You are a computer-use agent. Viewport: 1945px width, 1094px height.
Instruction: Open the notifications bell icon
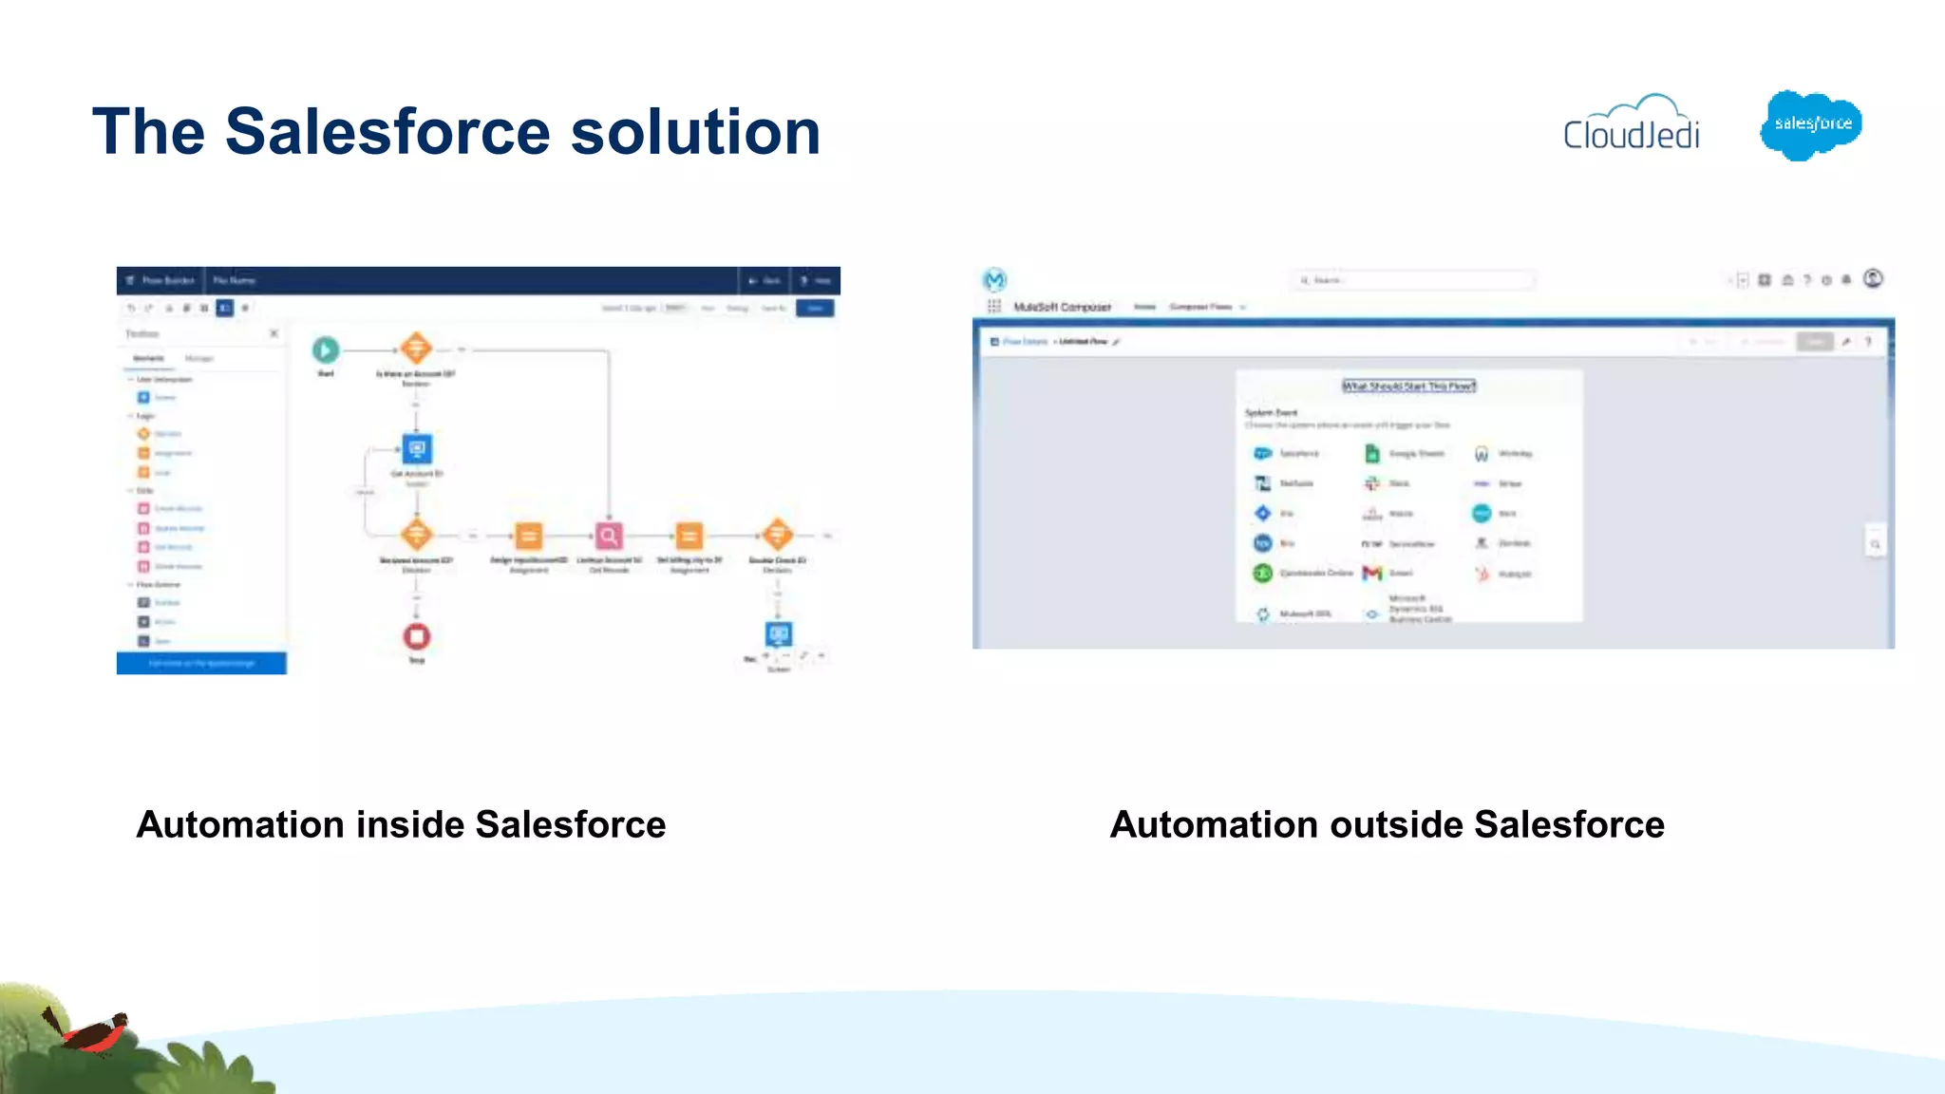point(1846,280)
